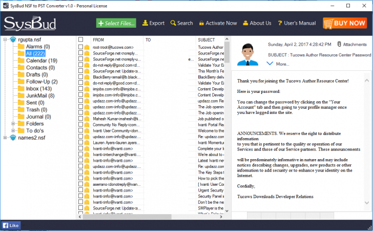The image size is (373, 231).
Task: Expand the To do's tree node
Action: point(13,130)
